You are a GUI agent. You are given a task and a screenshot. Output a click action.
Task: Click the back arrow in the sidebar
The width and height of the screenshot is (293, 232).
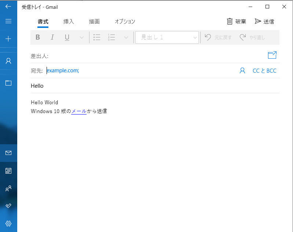point(8,7)
